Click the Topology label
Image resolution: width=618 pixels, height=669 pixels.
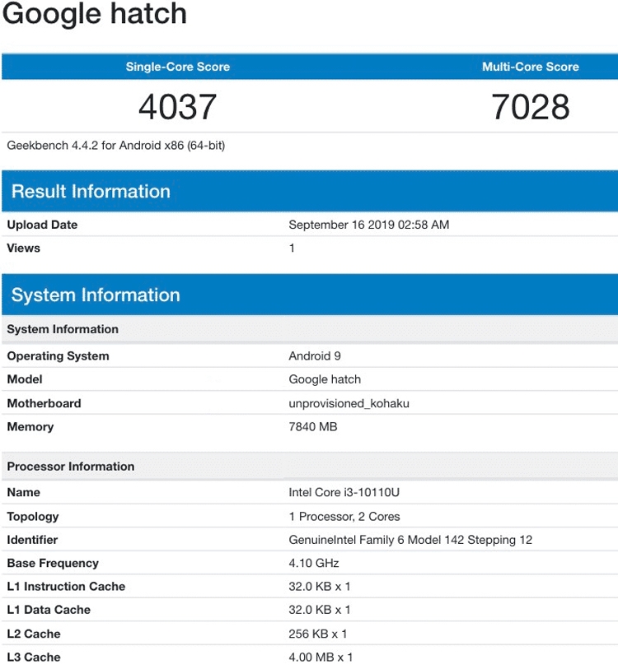[33, 517]
